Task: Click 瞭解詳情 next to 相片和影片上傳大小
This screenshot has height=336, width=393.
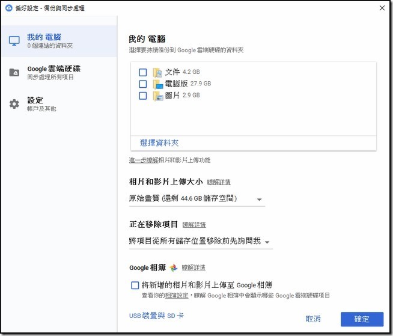Action: (219, 182)
